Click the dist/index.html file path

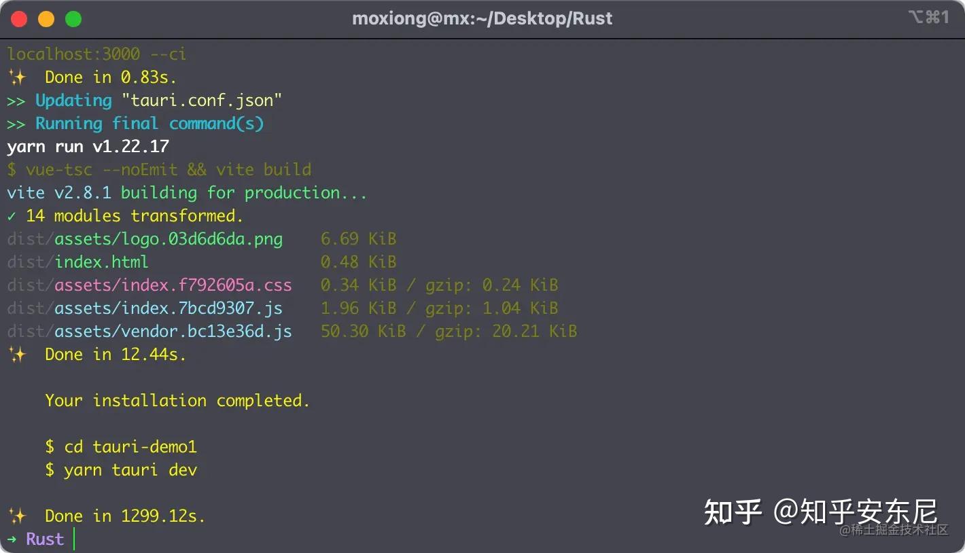pos(77,262)
